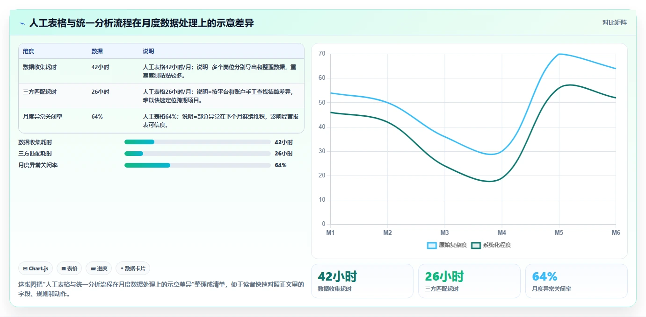Viewport: 646px width, 317px height.
Task: Open the 64% 月度异常关闭率 data card
Action: click(x=576, y=281)
